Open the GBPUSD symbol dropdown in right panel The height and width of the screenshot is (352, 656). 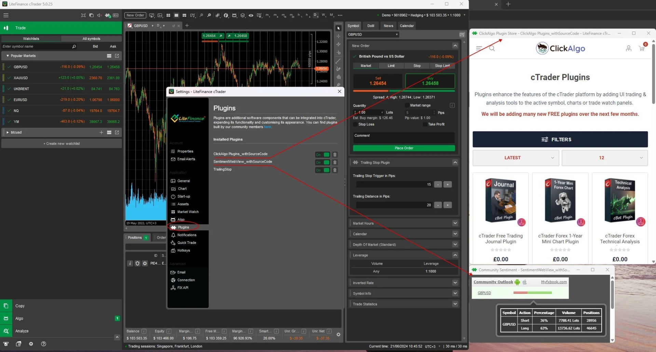coord(373,35)
